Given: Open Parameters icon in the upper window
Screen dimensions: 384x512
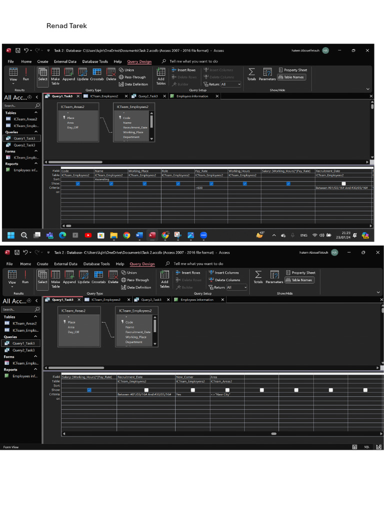Looking at the screenshot, I should click(x=267, y=74).
